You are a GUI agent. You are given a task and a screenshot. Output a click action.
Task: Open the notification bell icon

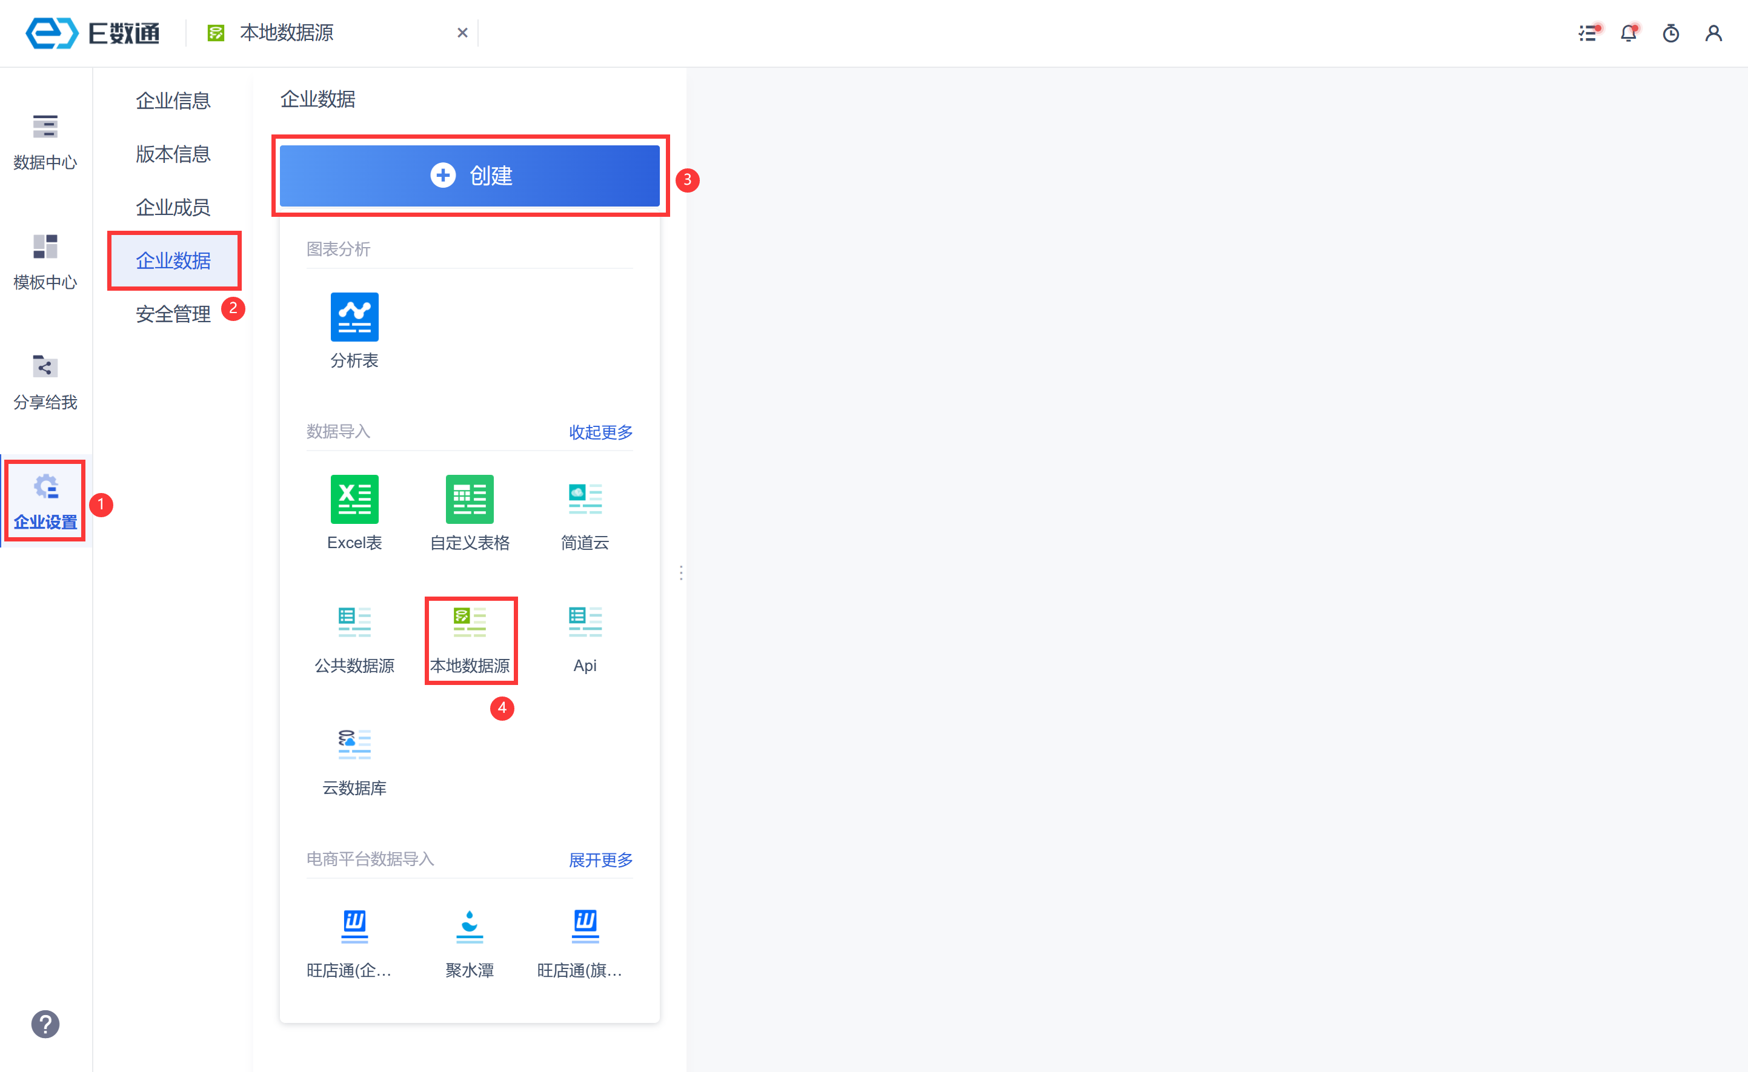pos(1629,33)
